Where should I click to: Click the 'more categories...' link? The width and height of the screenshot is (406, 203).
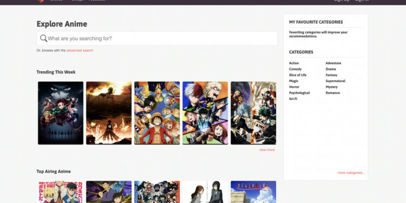pyautogui.click(x=351, y=173)
